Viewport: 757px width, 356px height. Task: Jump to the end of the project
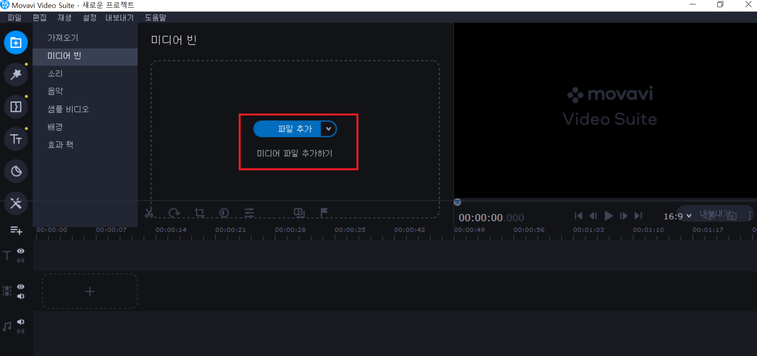pyautogui.click(x=638, y=216)
